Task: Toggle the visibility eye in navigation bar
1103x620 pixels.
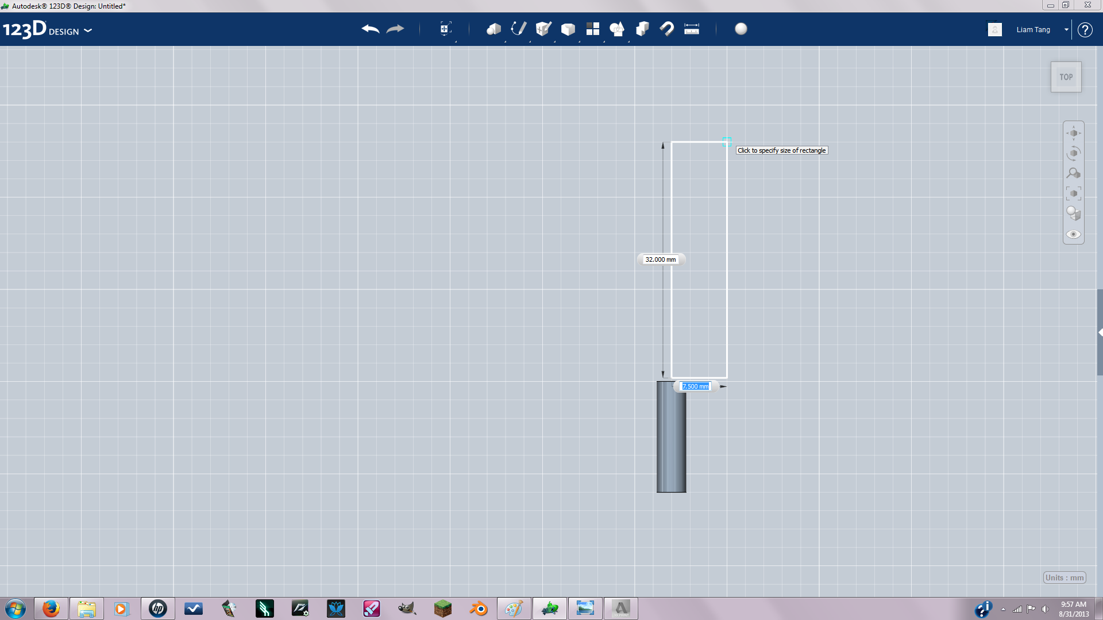Action: click(x=1074, y=234)
